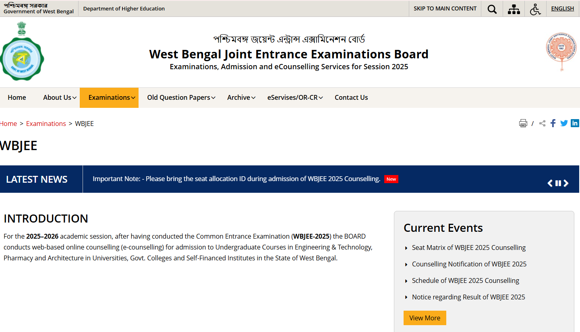The width and height of the screenshot is (580, 332).
Task: Open Counselling Notification of WBJEE 2025
Action: [469, 264]
